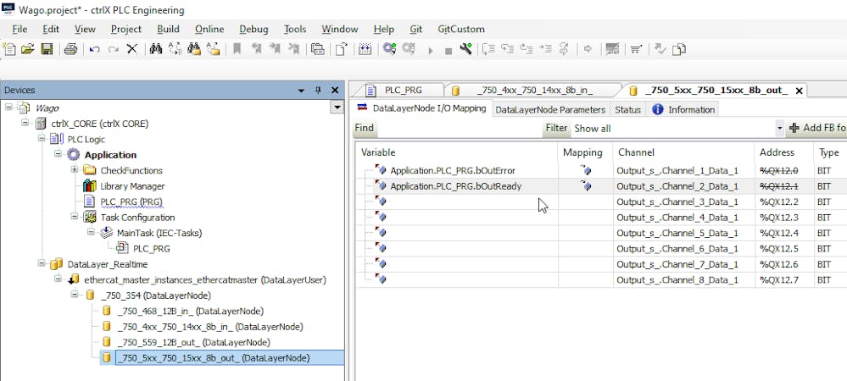This screenshot has height=381, width=847.
Task: Click the Step Into debug icon
Action: (x=507, y=49)
